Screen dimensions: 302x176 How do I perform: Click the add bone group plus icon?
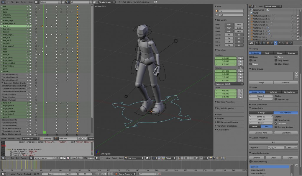click(297, 73)
